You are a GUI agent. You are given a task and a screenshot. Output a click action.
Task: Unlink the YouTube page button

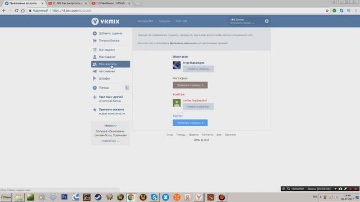(x=198, y=107)
